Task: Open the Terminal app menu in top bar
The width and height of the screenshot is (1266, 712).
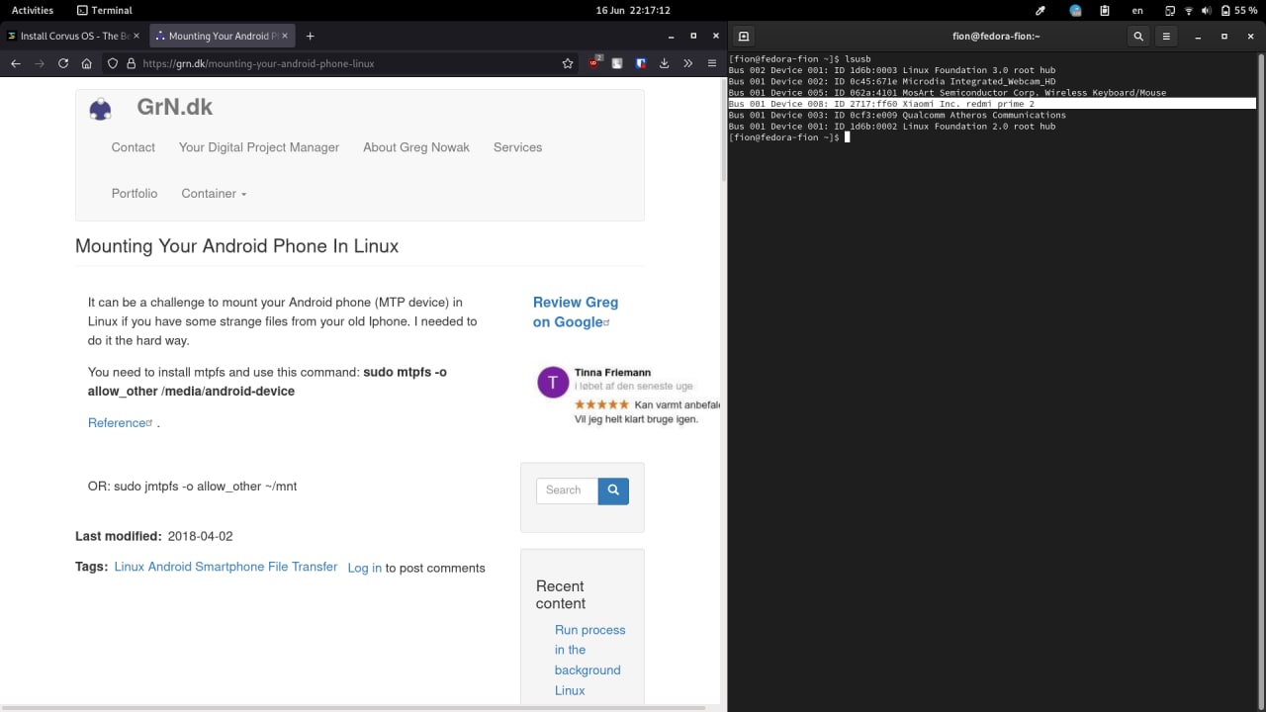Action: click(x=104, y=10)
